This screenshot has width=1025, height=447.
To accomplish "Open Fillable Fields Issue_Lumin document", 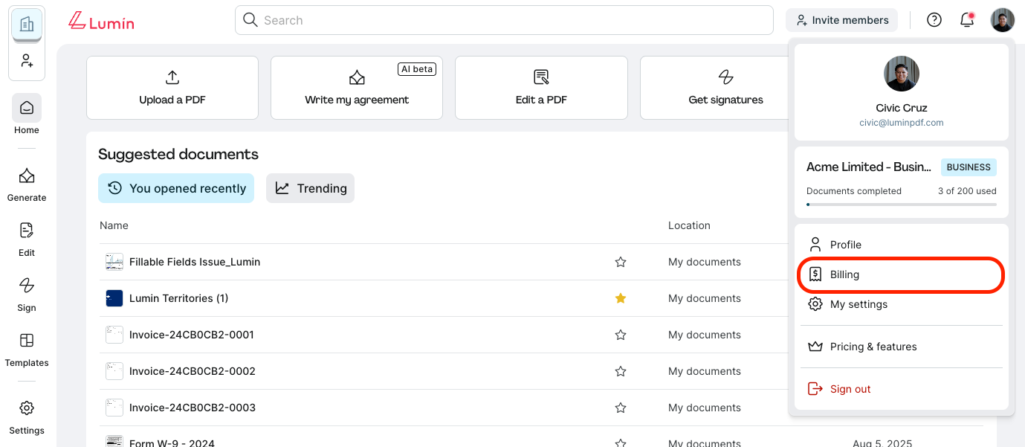I will point(195,262).
